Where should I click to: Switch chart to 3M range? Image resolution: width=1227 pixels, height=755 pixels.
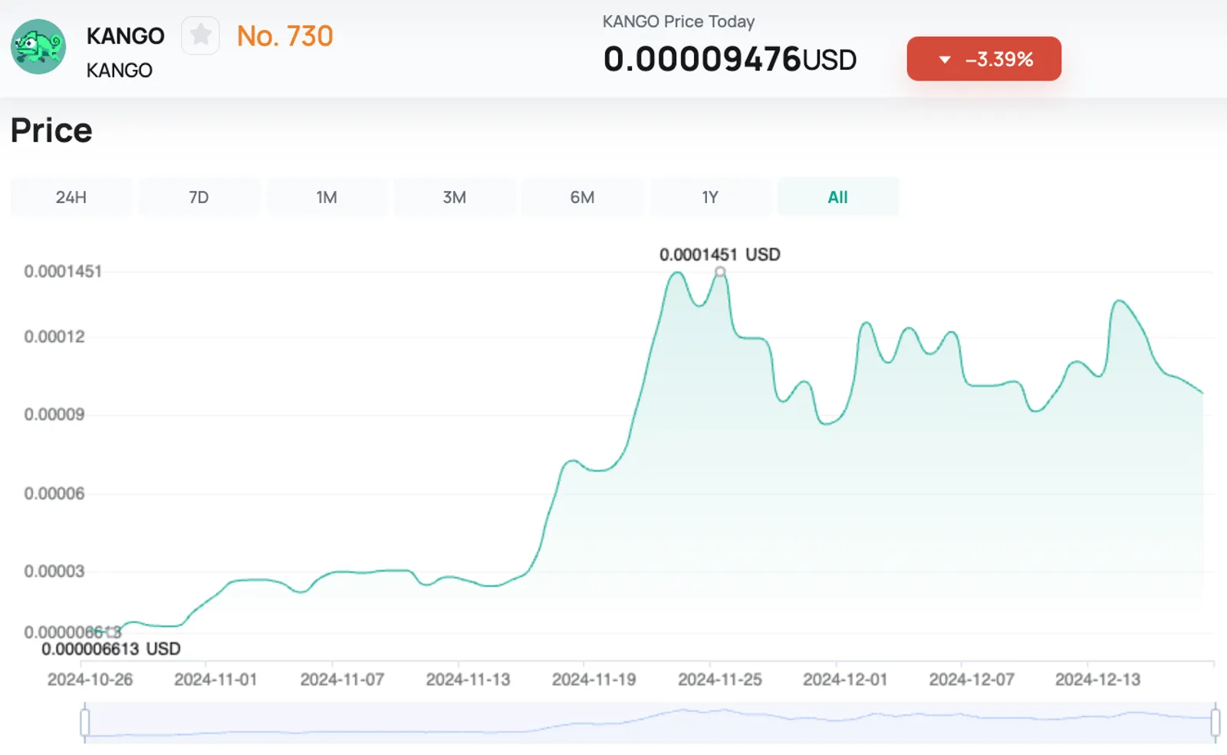[x=455, y=197]
